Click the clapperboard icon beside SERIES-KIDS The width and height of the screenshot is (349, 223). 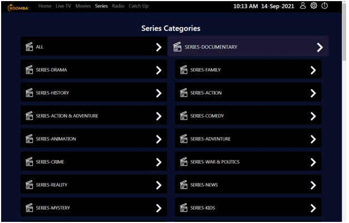tap(183, 208)
